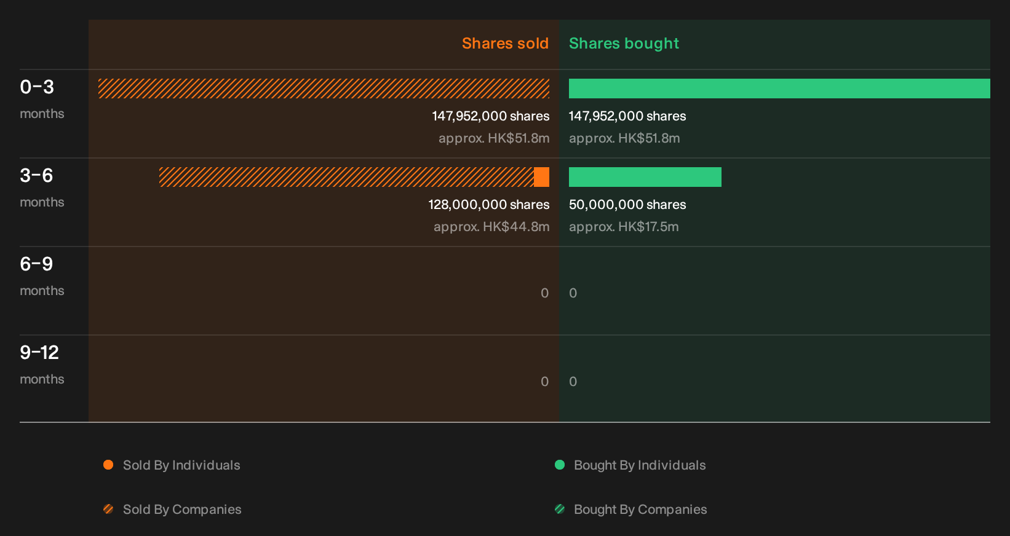Select the 3-6 months green bought bar
This screenshot has width=1010, height=536.
645,177
